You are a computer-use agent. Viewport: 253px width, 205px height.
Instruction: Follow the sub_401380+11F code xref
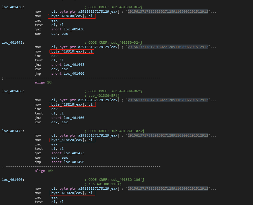(103, 184)
